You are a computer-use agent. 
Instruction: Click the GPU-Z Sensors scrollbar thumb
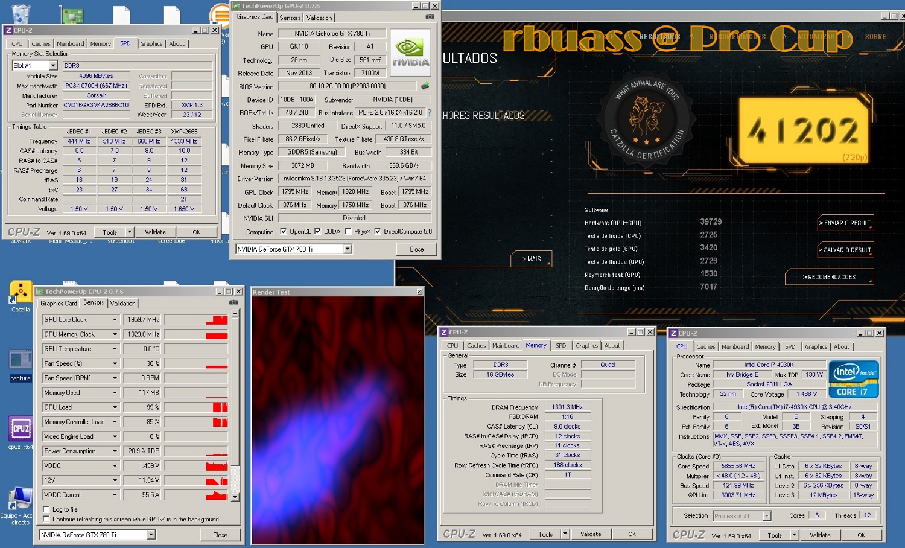235,392
